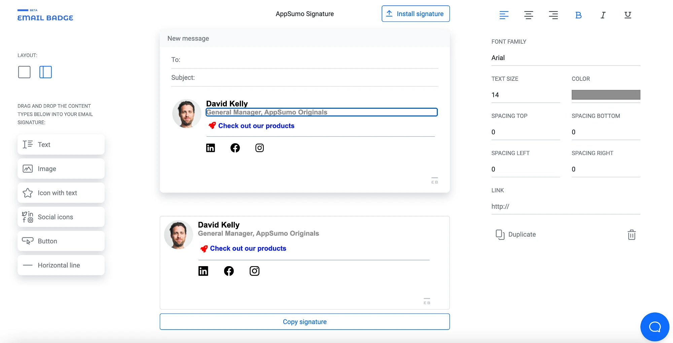The image size is (673, 343).
Task: Click the upload arrow icon in Install signature
Action: [389, 13]
